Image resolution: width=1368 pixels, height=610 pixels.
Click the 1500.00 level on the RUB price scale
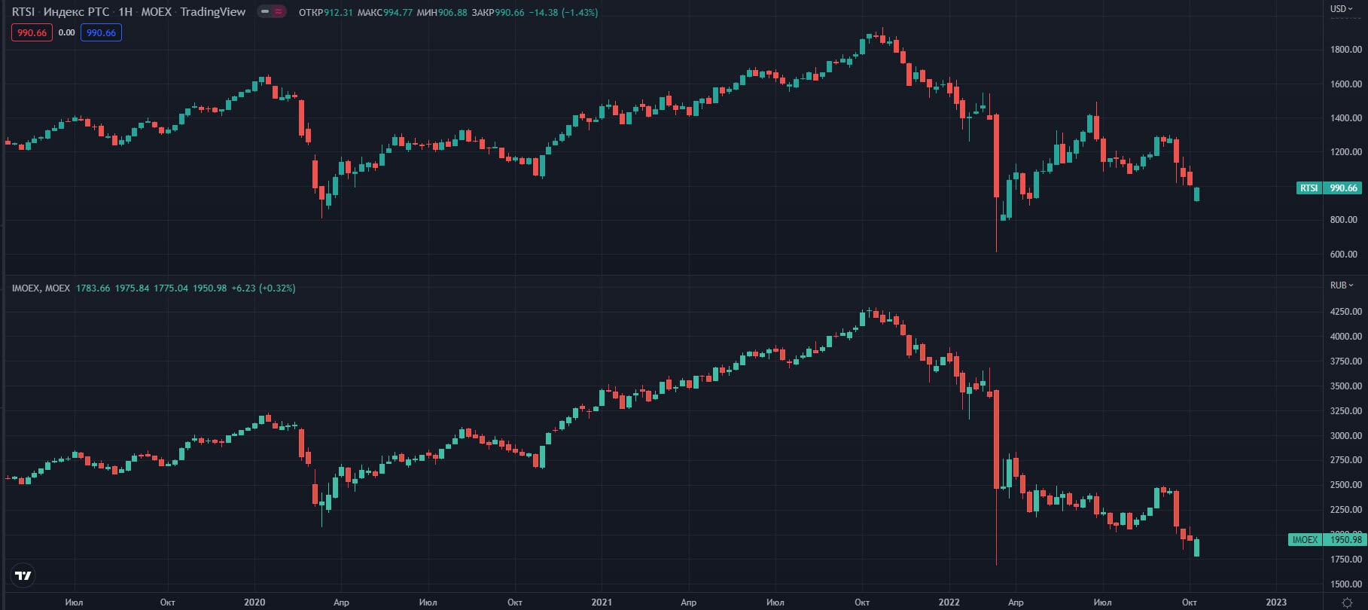[x=1345, y=584]
